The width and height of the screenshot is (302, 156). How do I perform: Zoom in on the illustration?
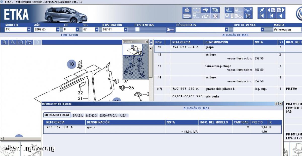[4, 42]
